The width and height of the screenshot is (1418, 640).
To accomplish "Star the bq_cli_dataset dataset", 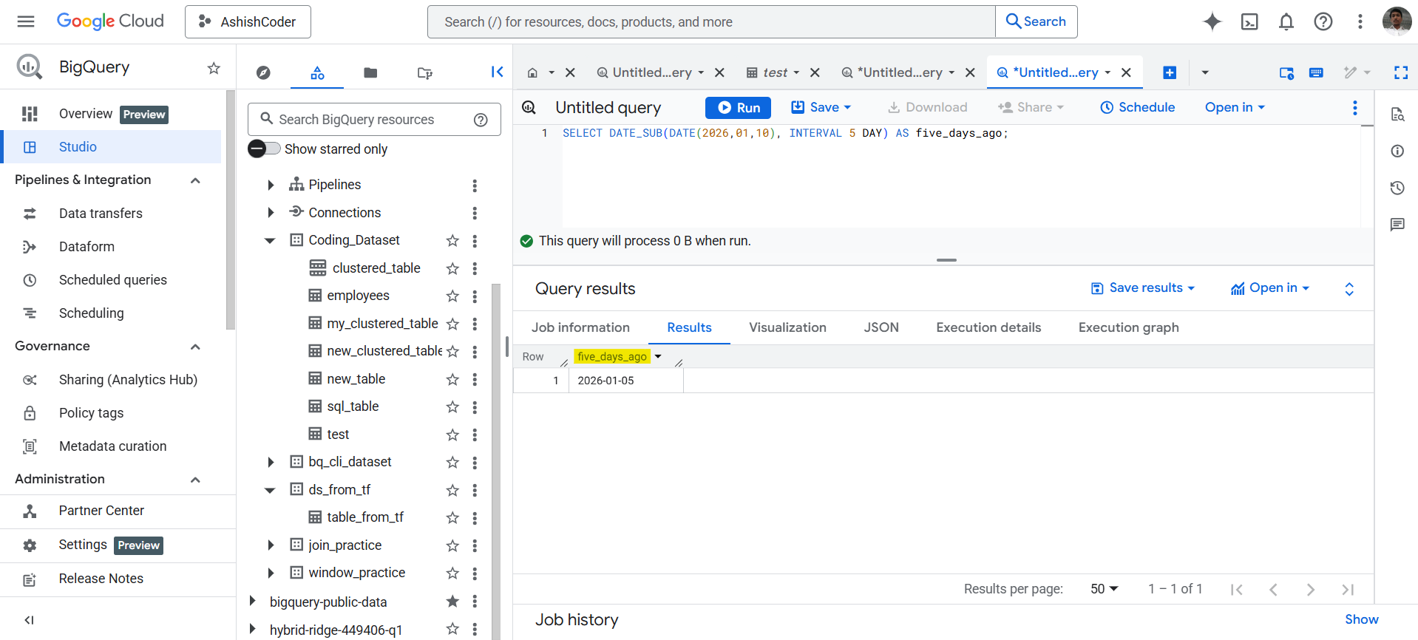I will coord(452,463).
